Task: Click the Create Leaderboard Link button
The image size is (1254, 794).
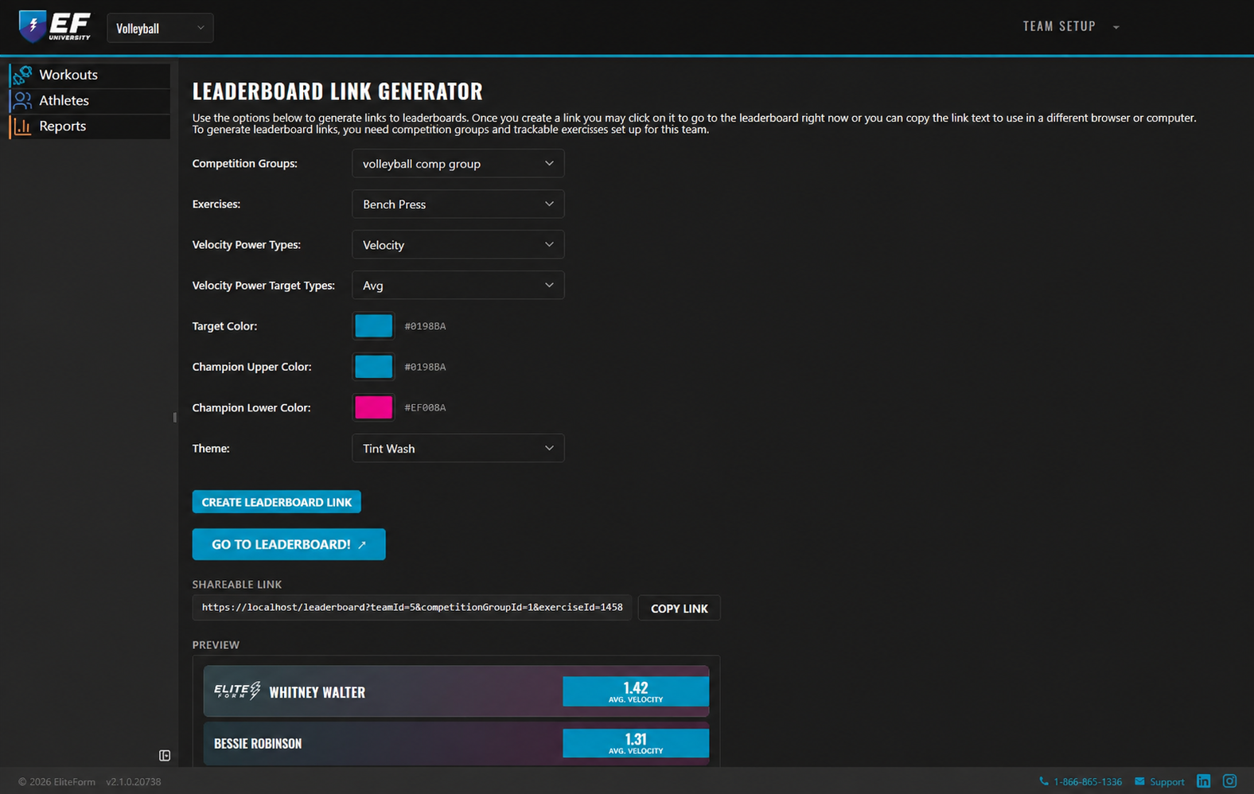Action: (x=276, y=502)
